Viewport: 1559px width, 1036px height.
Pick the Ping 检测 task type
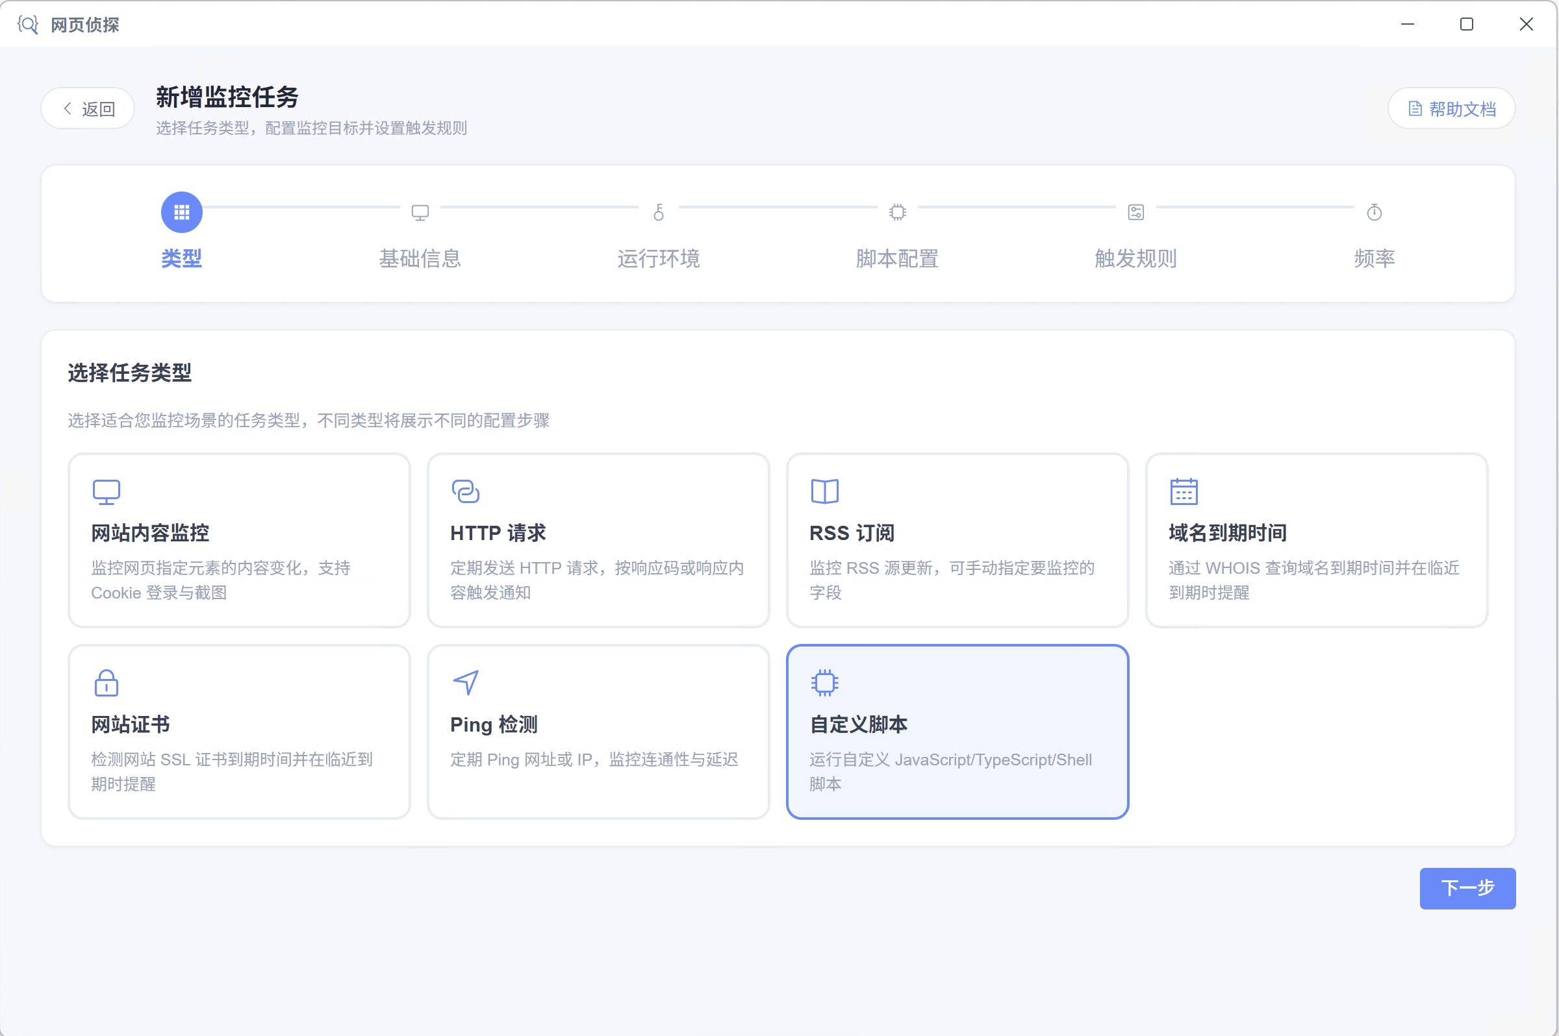tap(598, 732)
